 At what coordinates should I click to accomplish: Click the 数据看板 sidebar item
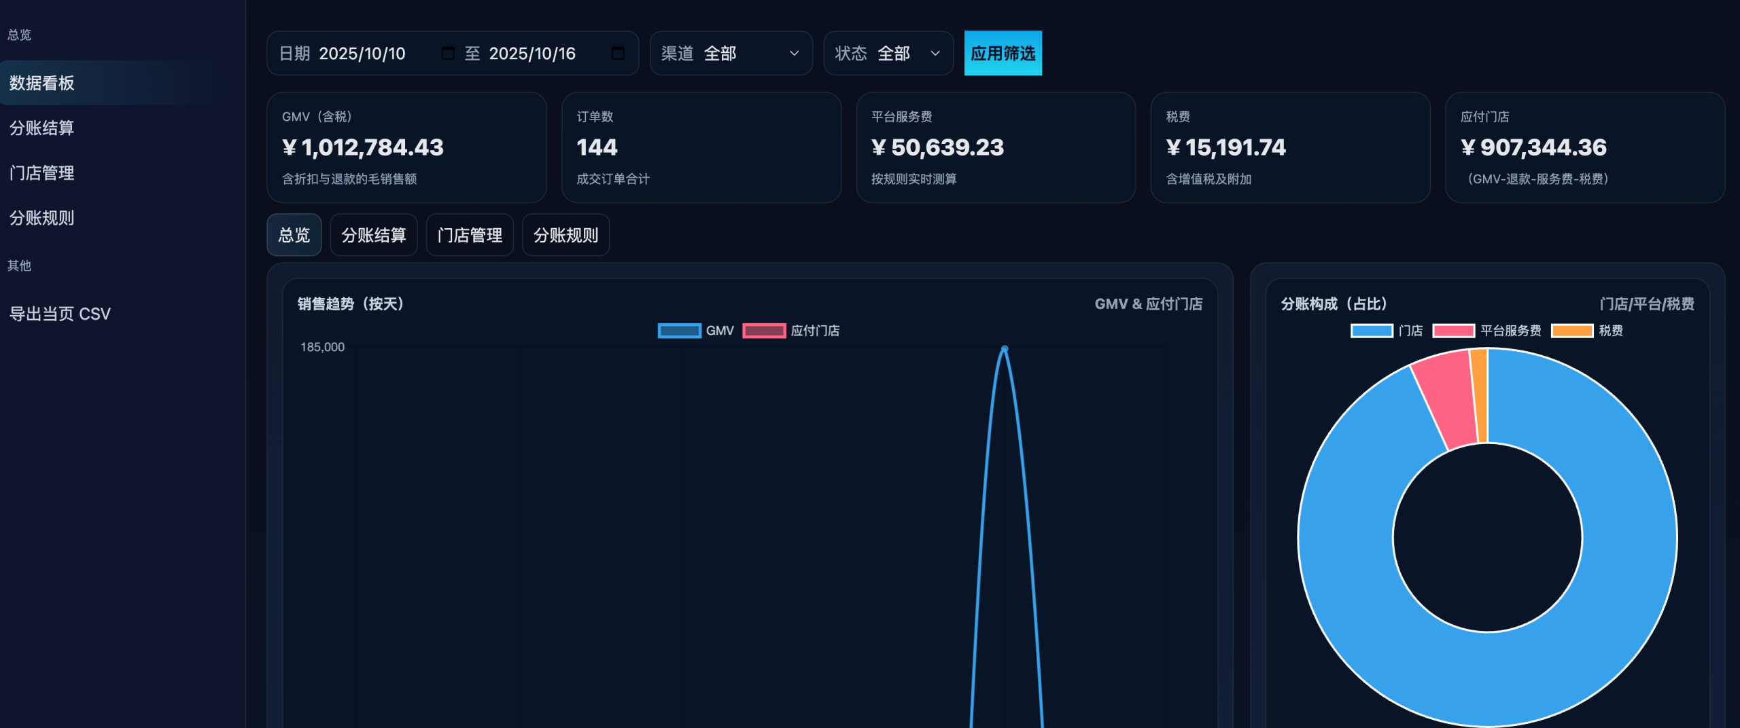tap(43, 82)
